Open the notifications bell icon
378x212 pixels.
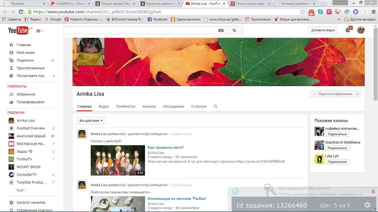[x=348, y=30]
